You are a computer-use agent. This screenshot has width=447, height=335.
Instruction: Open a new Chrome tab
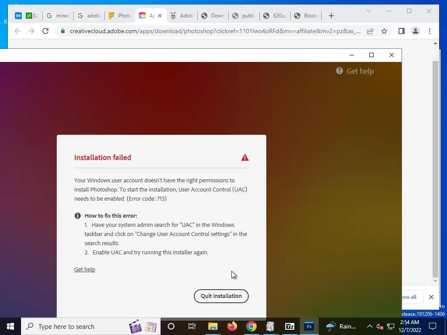click(331, 16)
